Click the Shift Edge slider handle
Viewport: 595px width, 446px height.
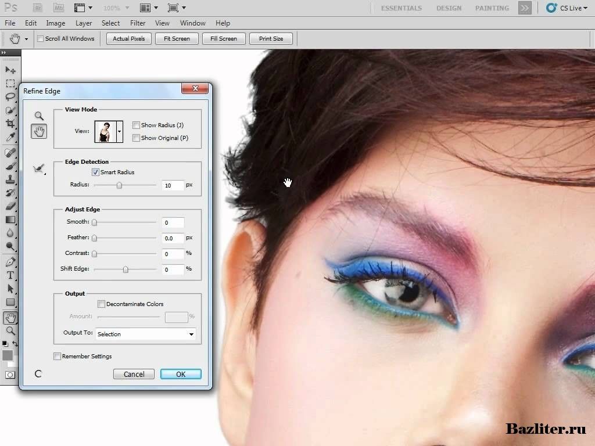pos(126,269)
